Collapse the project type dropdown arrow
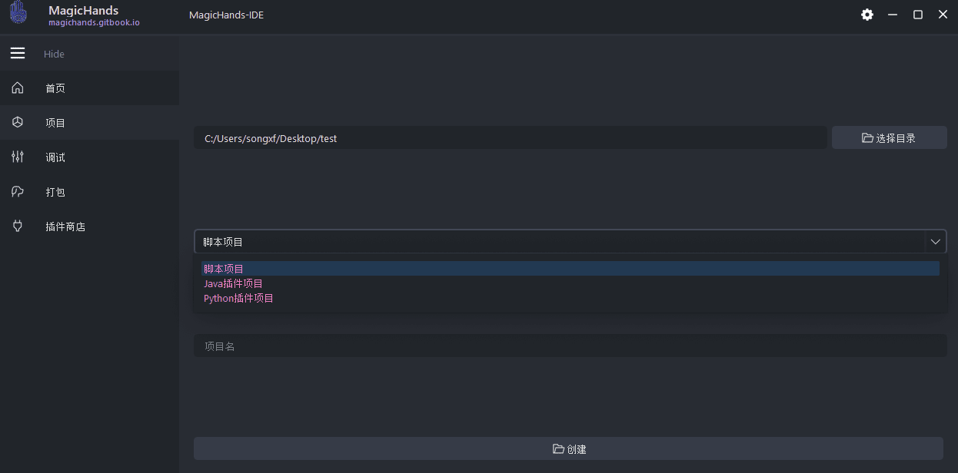958x473 pixels. (935, 242)
